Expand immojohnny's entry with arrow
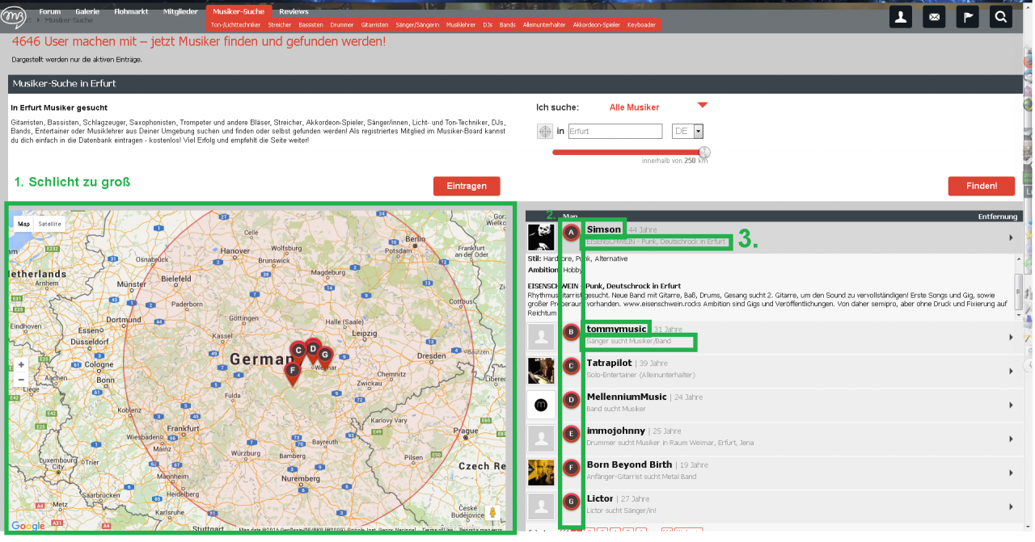1035x542 pixels. coord(1011,439)
